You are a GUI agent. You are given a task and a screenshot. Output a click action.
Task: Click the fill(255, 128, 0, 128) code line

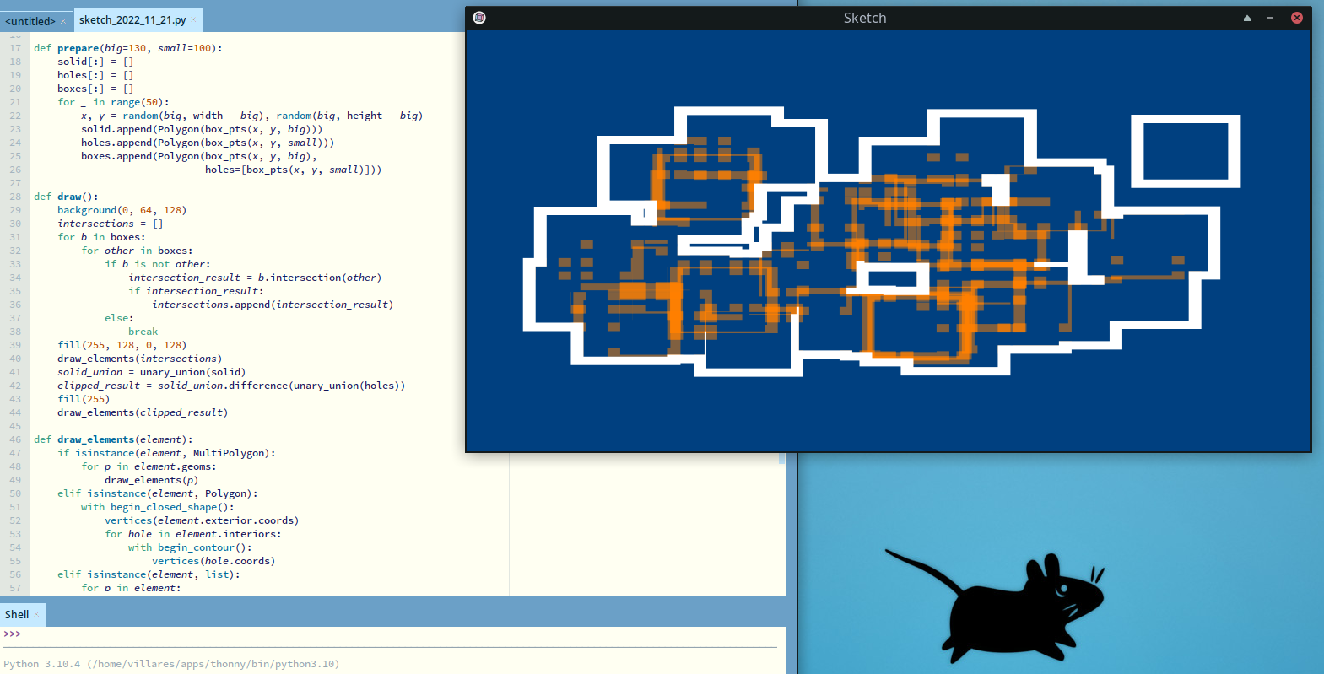(122, 345)
